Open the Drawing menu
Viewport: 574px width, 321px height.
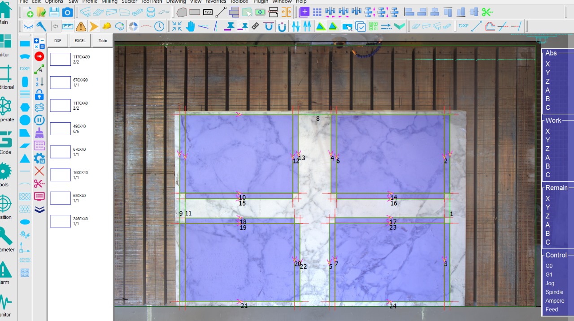coord(176,2)
